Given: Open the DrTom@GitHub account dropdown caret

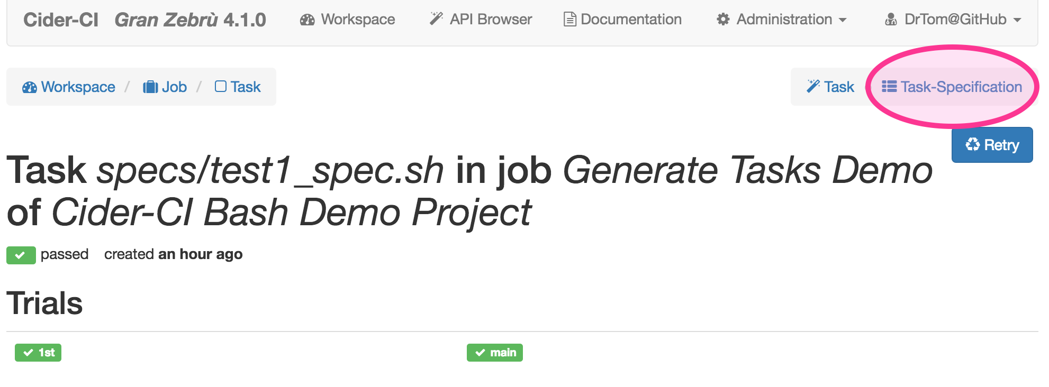Looking at the screenshot, I should pyautogui.click(x=1017, y=20).
